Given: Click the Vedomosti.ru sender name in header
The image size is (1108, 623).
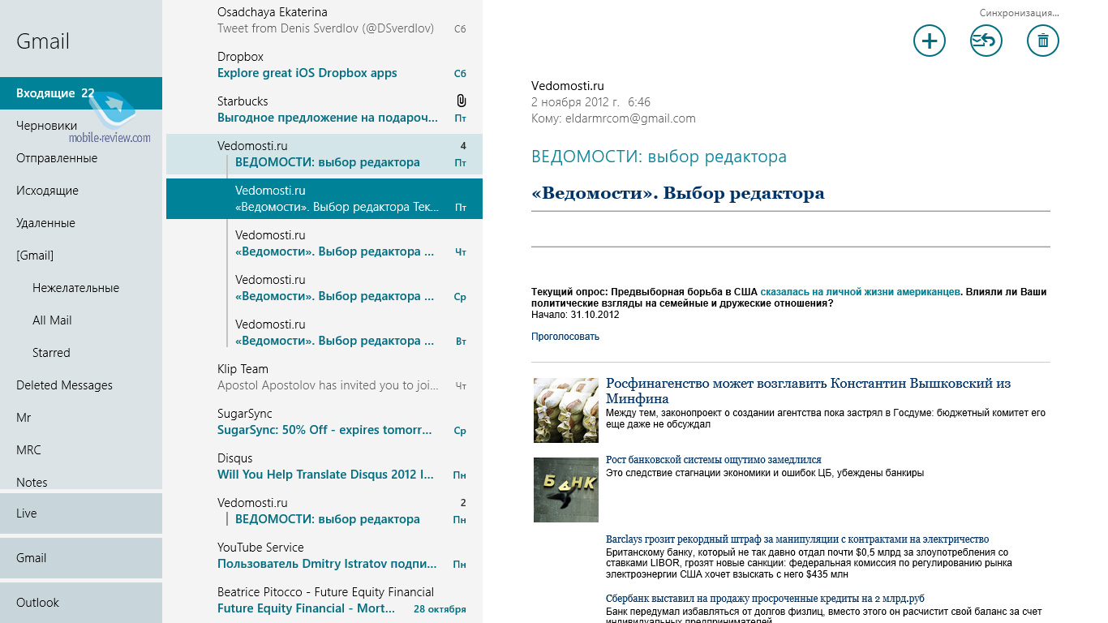Looking at the screenshot, I should coord(568,86).
